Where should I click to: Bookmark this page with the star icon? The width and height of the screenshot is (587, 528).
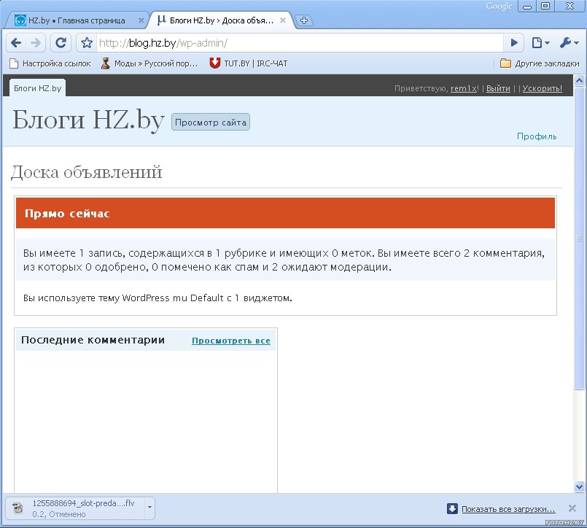[x=87, y=43]
